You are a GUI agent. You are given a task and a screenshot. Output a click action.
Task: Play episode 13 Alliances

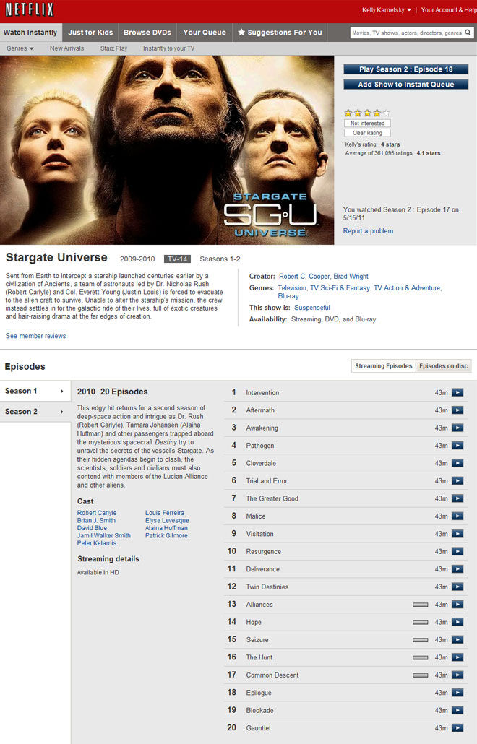pyautogui.click(x=457, y=604)
